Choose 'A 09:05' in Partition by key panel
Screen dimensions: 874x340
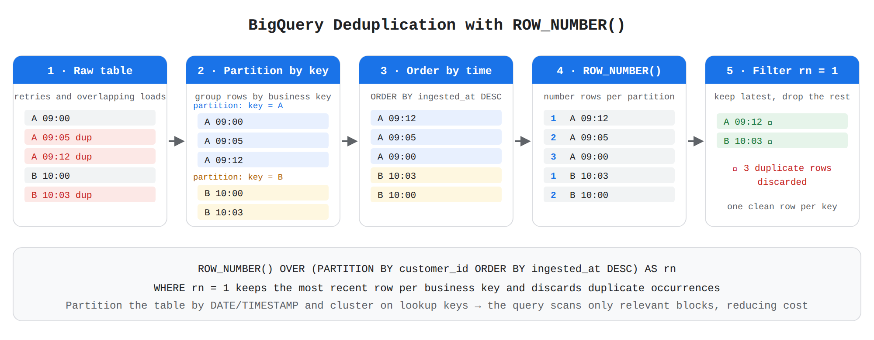(x=263, y=140)
